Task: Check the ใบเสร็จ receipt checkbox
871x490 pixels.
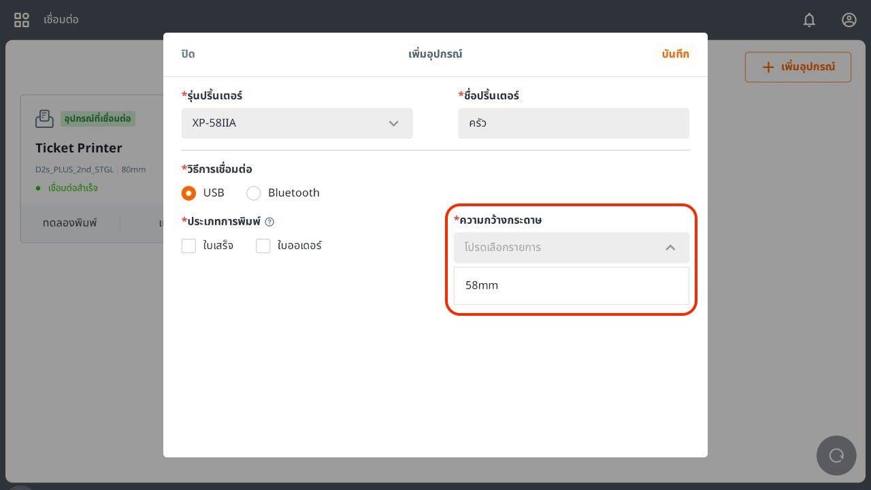Action: 189,246
